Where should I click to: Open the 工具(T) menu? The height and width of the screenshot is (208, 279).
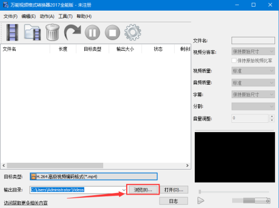65,16
